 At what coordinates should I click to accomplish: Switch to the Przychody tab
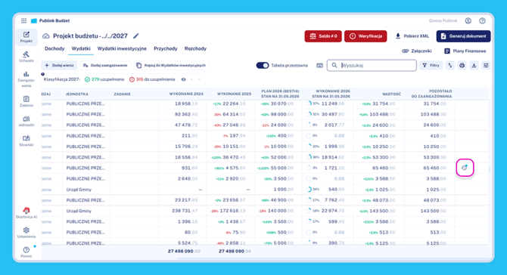(x=166, y=49)
